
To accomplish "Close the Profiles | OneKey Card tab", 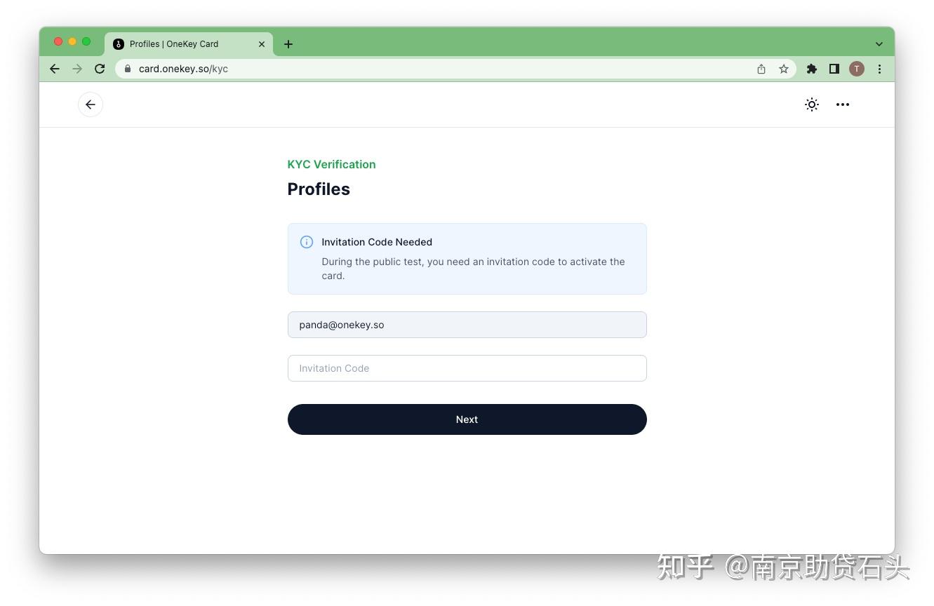I will point(262,44).
